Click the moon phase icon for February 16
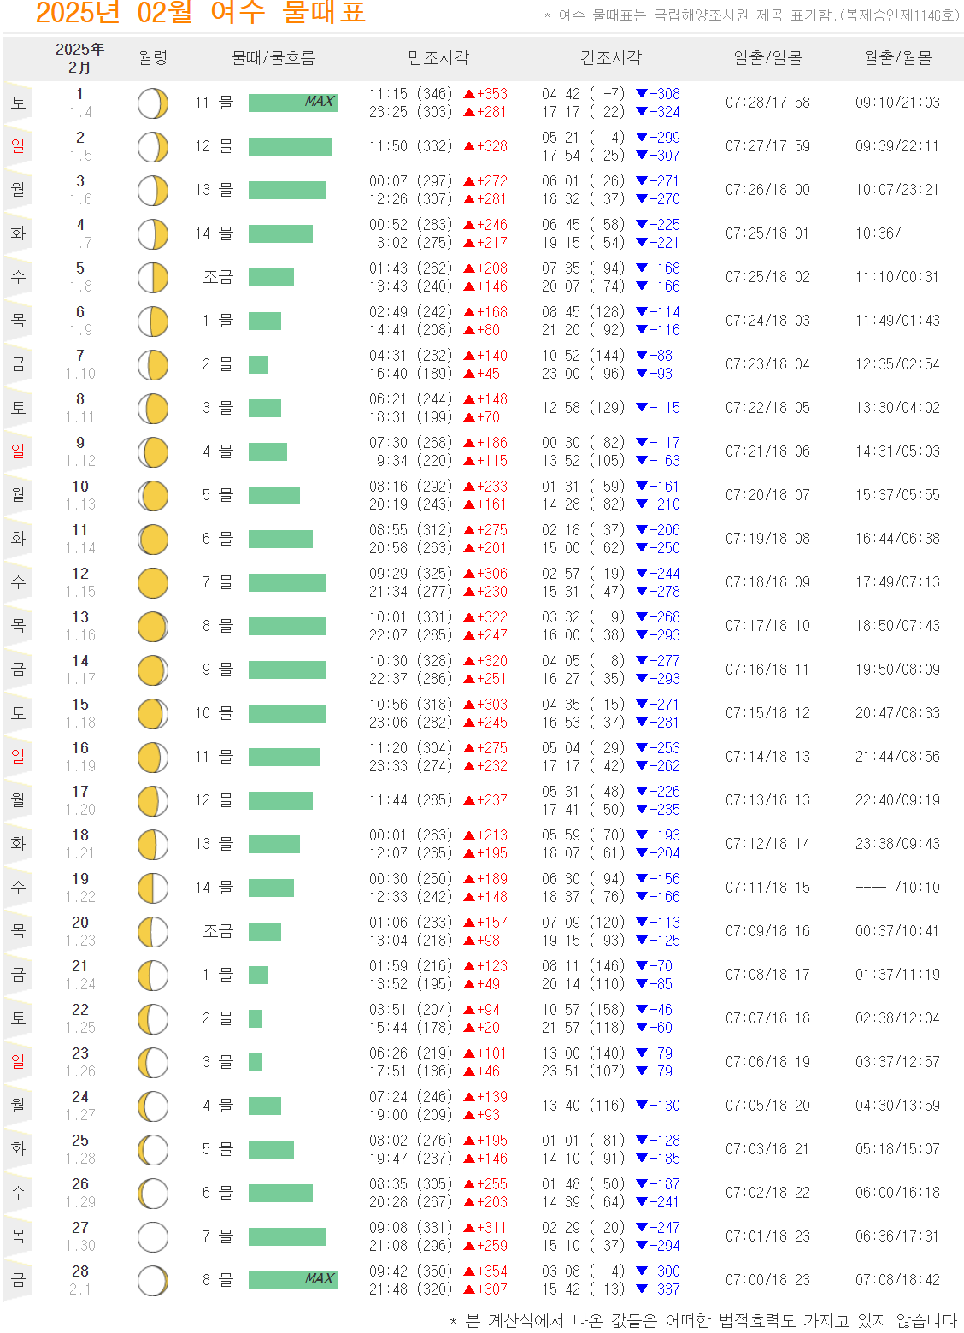The width and height of the screenshot is (964, 1333). click(x=153, y=758)
